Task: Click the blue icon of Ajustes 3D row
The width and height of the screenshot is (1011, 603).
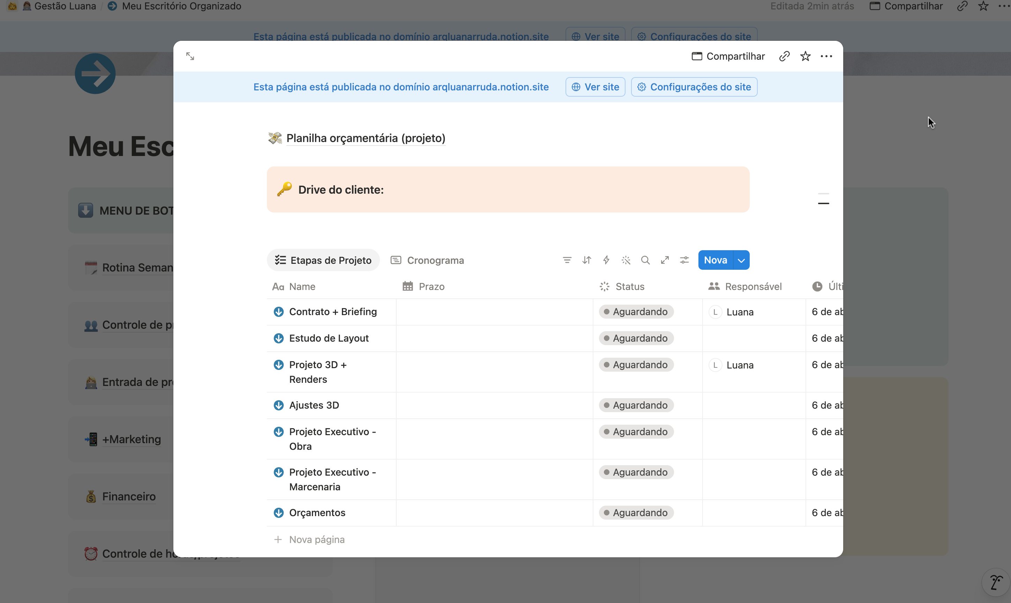Action: click(x=279, y=405)
